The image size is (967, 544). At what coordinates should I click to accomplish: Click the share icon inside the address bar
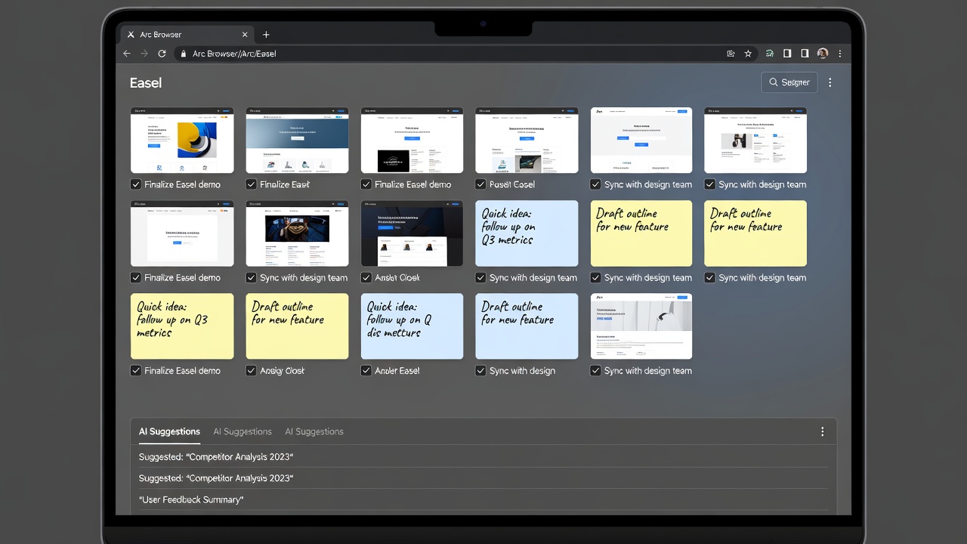click(x=731, y=54)
